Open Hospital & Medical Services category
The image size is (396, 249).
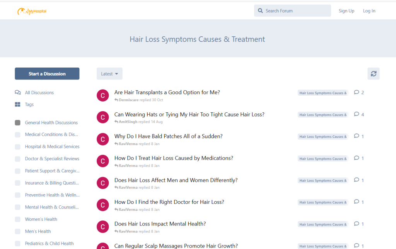[52, 147]
